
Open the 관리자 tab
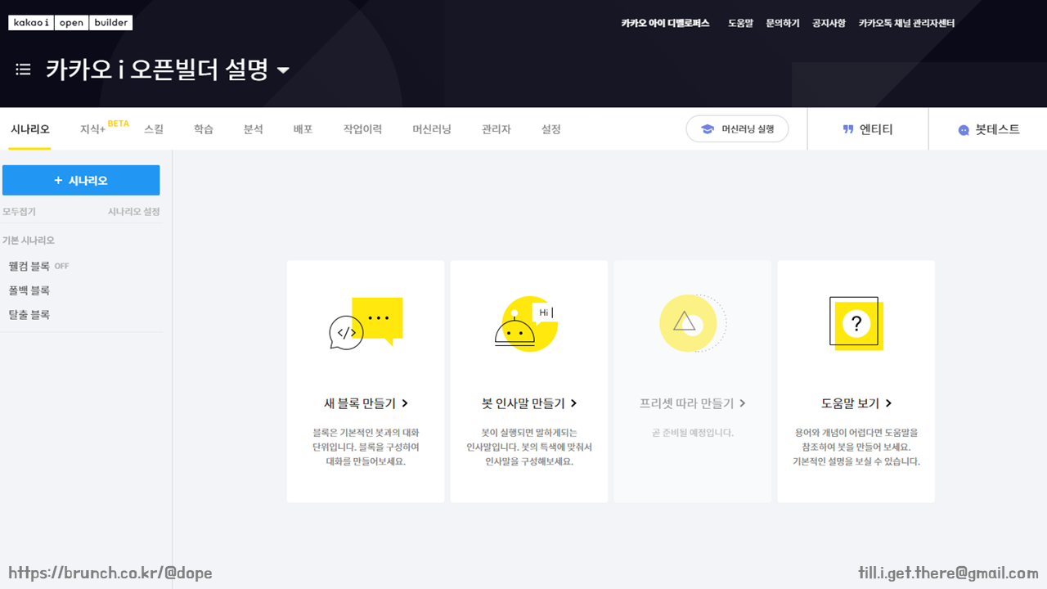pyautogui.click(x=497, y=129)
